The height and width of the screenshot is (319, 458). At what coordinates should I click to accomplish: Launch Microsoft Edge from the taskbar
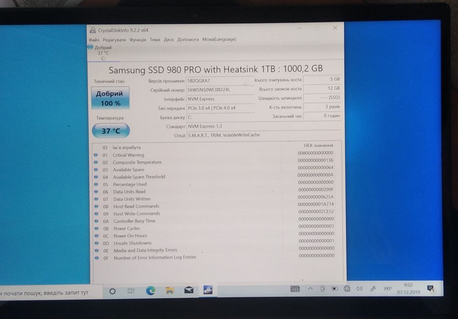click(x=150, y=291)
